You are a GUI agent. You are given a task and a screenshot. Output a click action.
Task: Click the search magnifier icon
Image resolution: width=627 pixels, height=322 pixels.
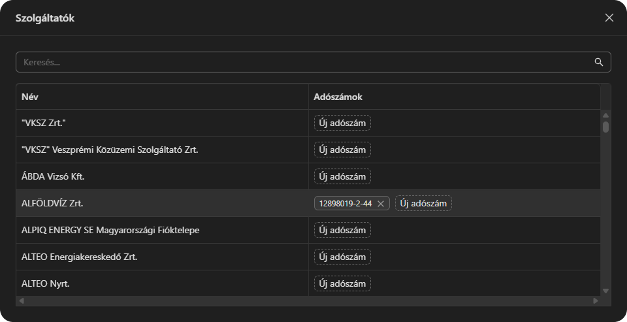pos(598,62)
